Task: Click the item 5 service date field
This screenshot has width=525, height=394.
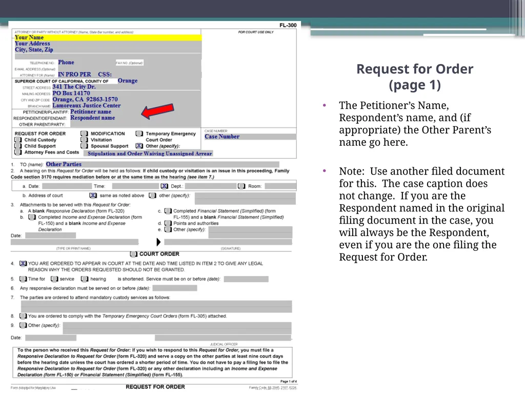Action: click(246, 279)
